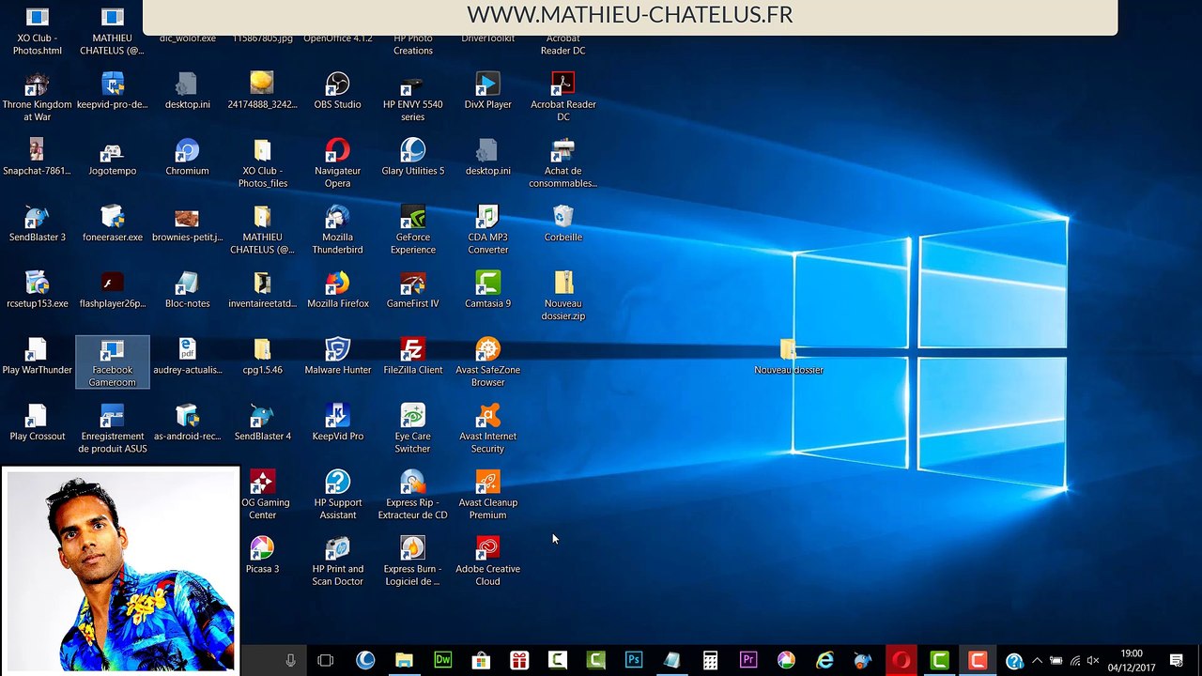This screenshot has height=676, width=1202.
Task: Open Adobe Creative Cloud shortcut
Action: (x=487, y=562)
